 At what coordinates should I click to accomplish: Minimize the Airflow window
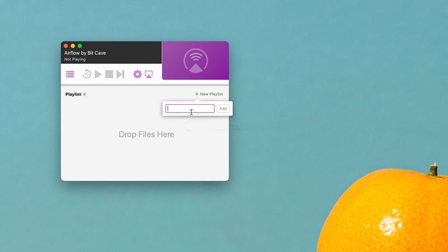point(73,46)
